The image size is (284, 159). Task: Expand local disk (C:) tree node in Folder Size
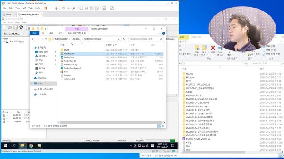pos(4,42)
